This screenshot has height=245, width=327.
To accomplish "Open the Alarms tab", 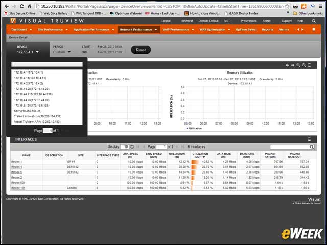I will (284, 30).
